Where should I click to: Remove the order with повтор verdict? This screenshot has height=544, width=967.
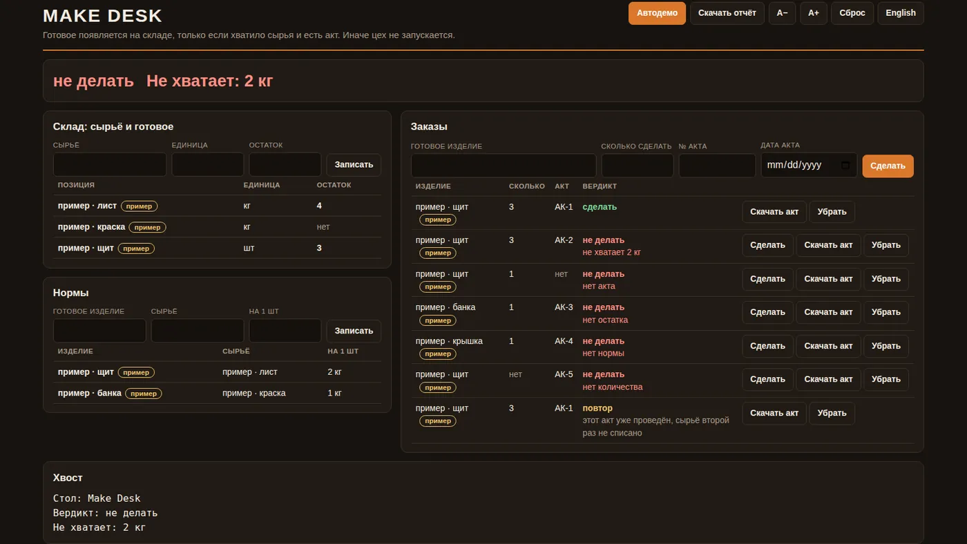pyautogui.click(x=832, y=413)
